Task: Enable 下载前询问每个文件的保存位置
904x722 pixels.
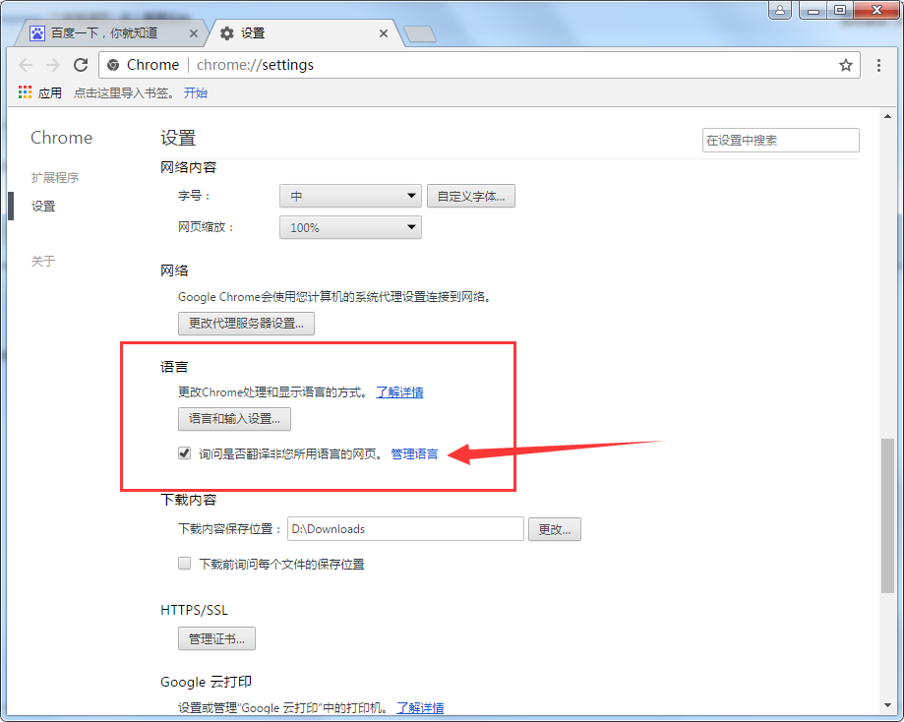Action: (x=184, y=563)
